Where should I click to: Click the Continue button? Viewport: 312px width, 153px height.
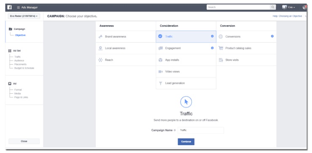click(x=186, y=142)
